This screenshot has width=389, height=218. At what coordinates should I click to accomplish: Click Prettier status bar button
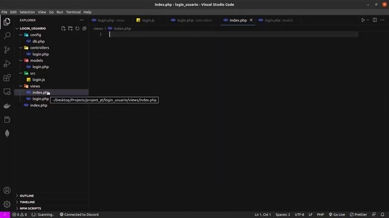tap(358, 214)
